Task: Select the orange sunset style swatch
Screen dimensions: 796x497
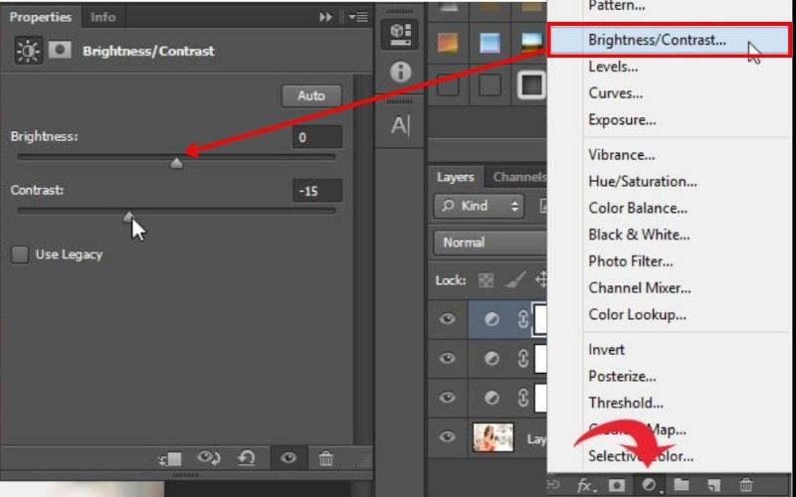Action: click(448, 43)
